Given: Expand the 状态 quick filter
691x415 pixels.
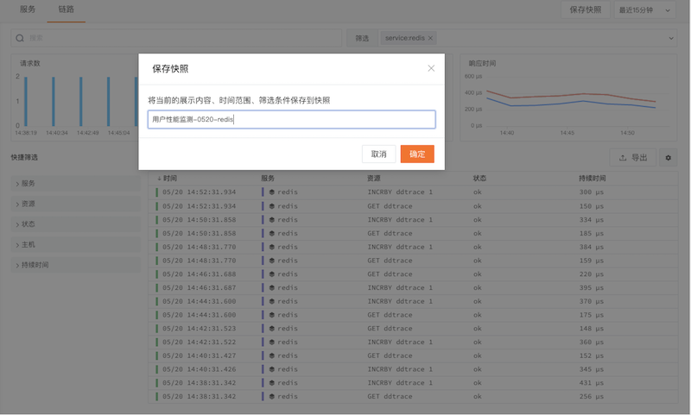Looking at the screenshot, I should tap(76, 224).
